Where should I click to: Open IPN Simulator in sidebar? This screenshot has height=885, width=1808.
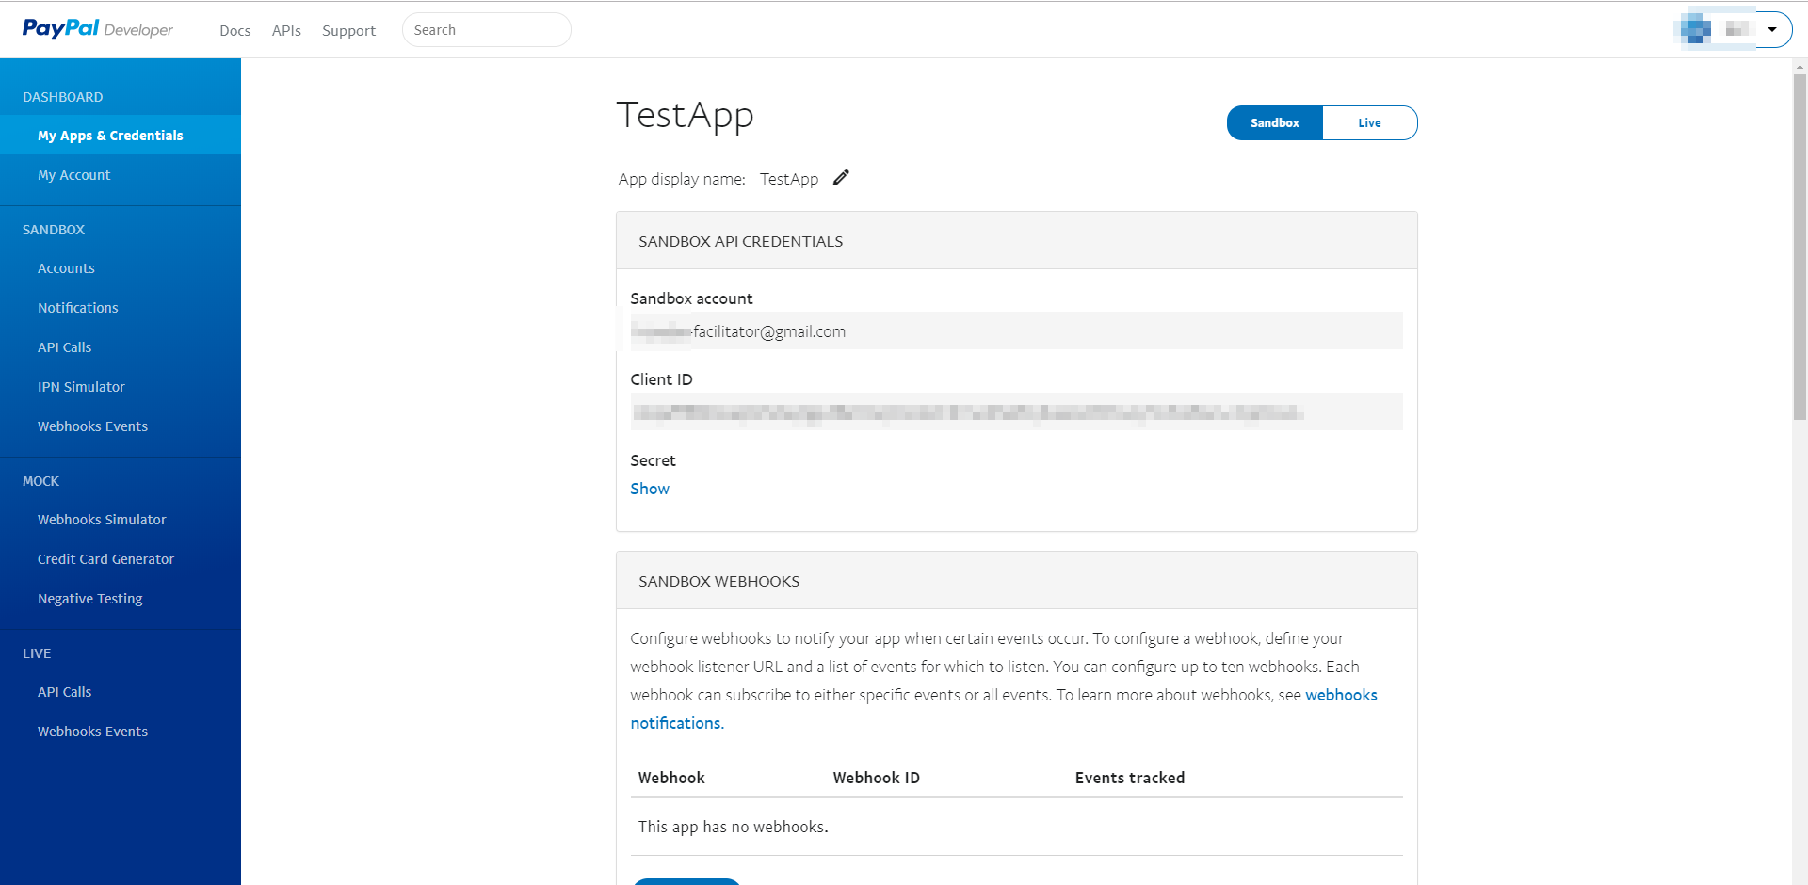point(81,387)
